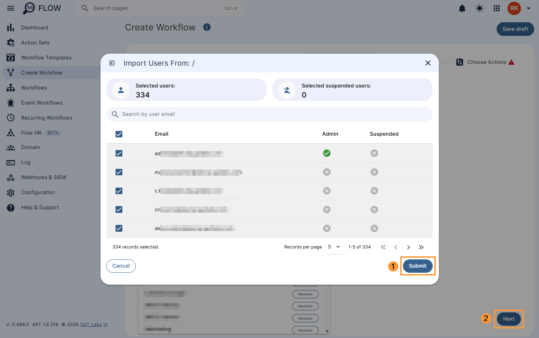Click the Save draft button
539x338 pixels.
pos(515,29)
